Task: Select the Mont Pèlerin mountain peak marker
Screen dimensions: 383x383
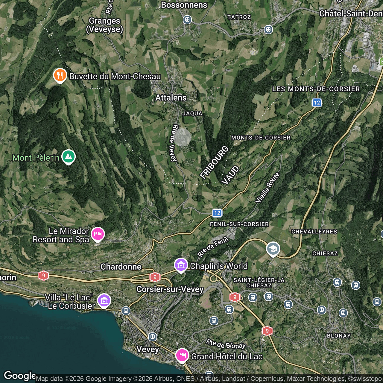Action: 69,156
